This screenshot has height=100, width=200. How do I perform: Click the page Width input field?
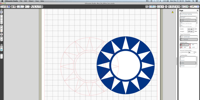[190, 29]
